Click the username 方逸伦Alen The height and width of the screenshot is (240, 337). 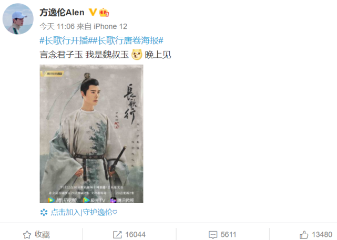pyautogui.click(x=62, y=13)
